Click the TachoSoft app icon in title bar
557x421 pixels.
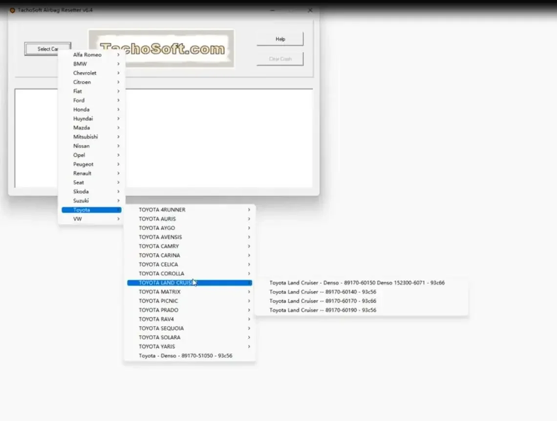12,10
